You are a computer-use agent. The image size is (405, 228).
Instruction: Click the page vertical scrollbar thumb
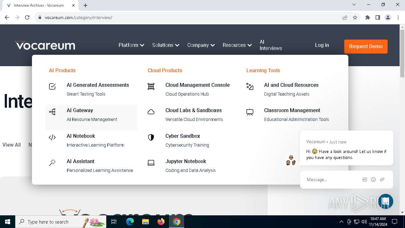coord(402,54)
